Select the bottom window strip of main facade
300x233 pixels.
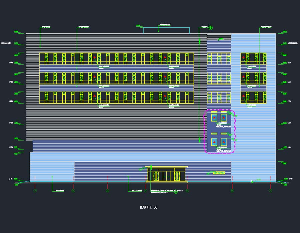point(116,98)
